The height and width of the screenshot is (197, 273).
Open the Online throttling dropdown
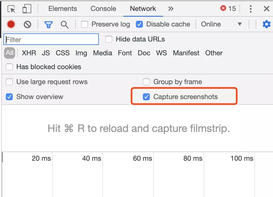pyautogui.click(x=221, y=24)
